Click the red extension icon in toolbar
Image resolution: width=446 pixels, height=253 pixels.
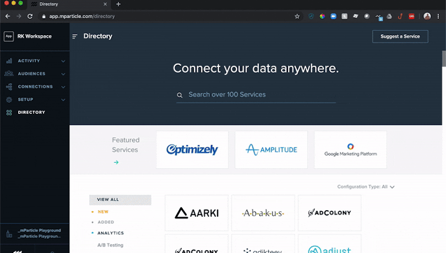[x=411, y=16]
